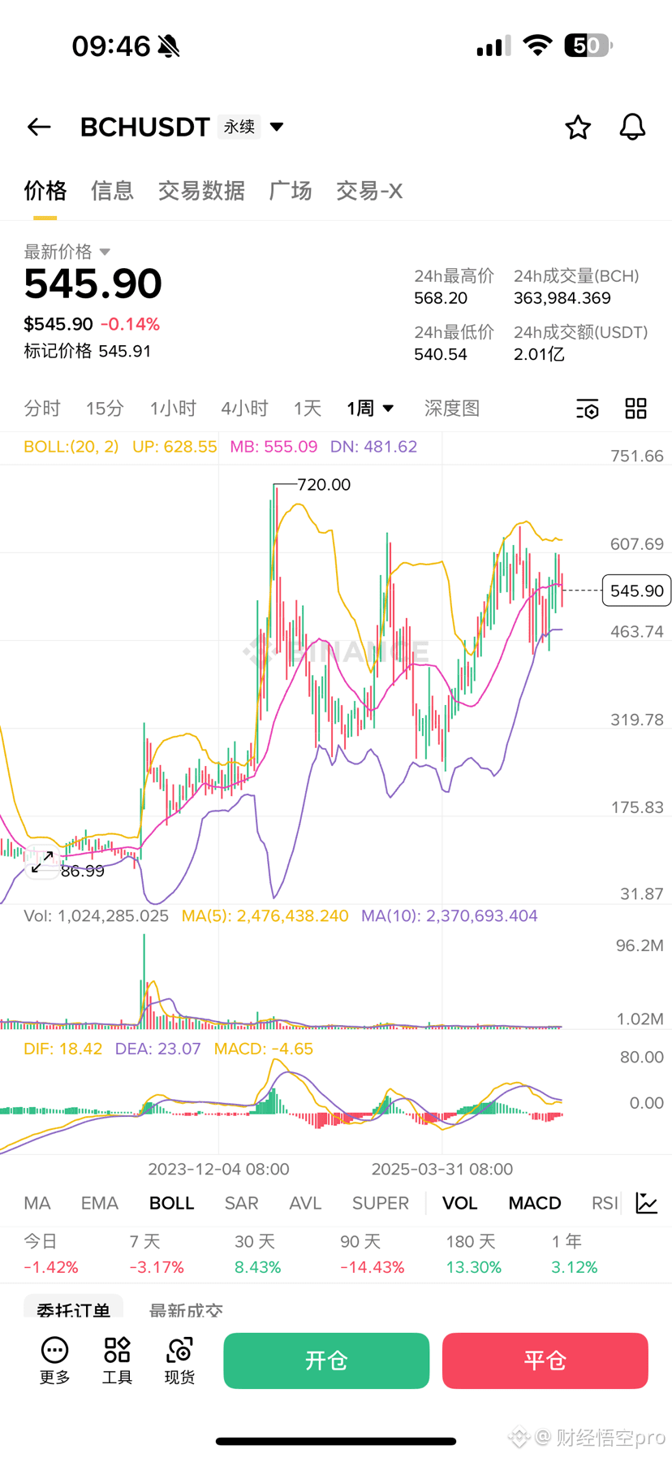
Task: Open the 更多 menu
Action: tap(55, 1361)
